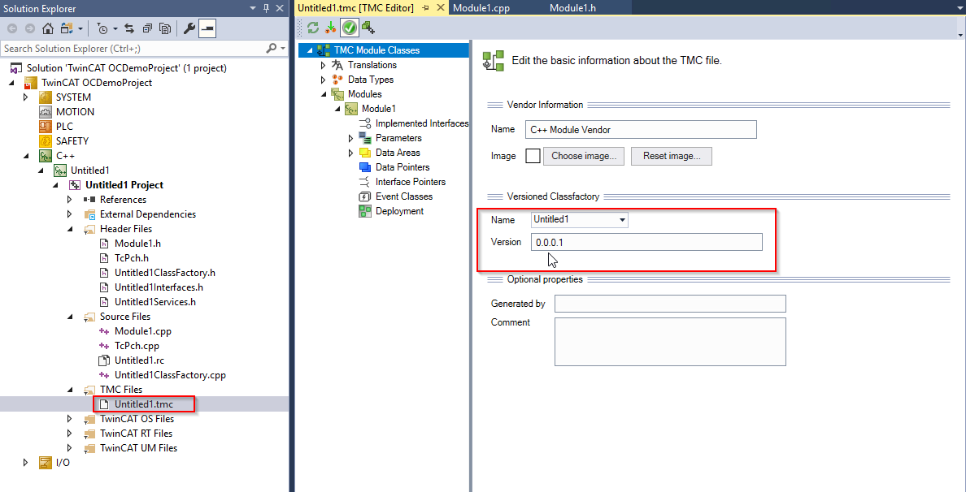Click the Vendor Name text field
The width and height of the screenshot is (966, 492).
641,130
